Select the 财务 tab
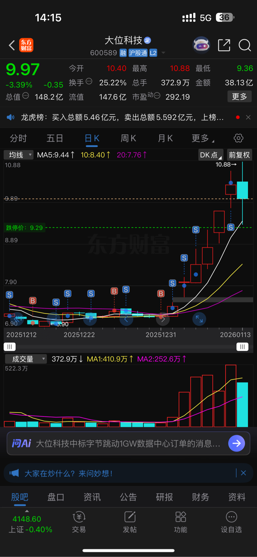The width and height of the screenshot is (257, 557). [x=200, y=497]
